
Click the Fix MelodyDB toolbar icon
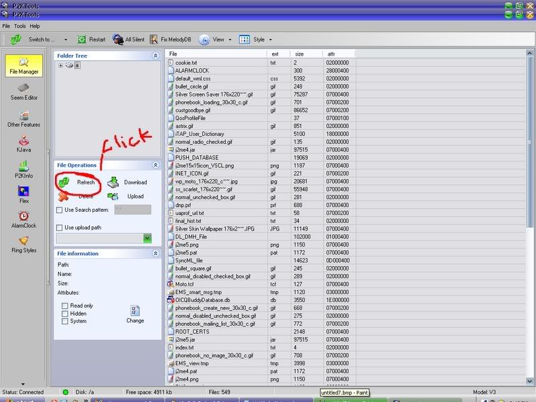(154, 40)
